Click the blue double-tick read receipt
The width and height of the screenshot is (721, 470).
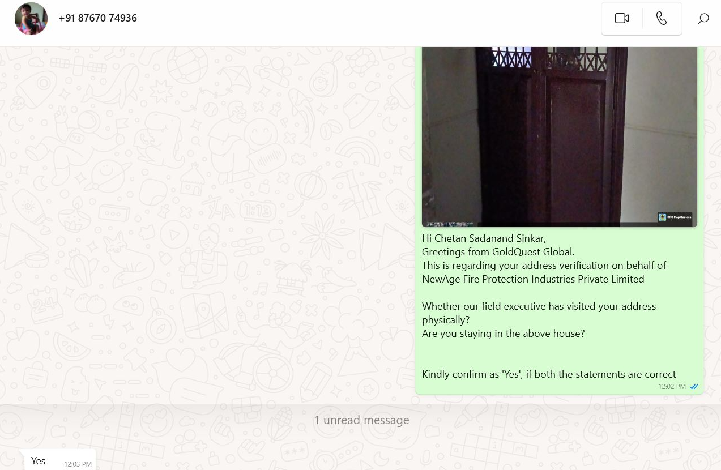[x=694, y=387]
